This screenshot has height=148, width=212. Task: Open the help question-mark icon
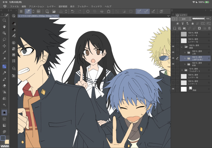[161, 11]
